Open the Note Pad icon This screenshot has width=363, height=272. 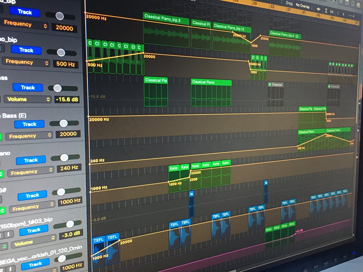coord(347,2)
